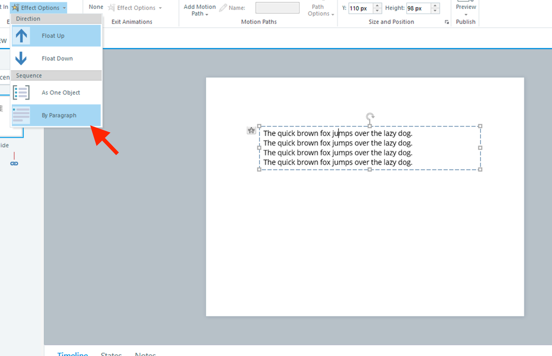Click the Height value field
Screen dimensions: 552x356
(x=418, y=8)
